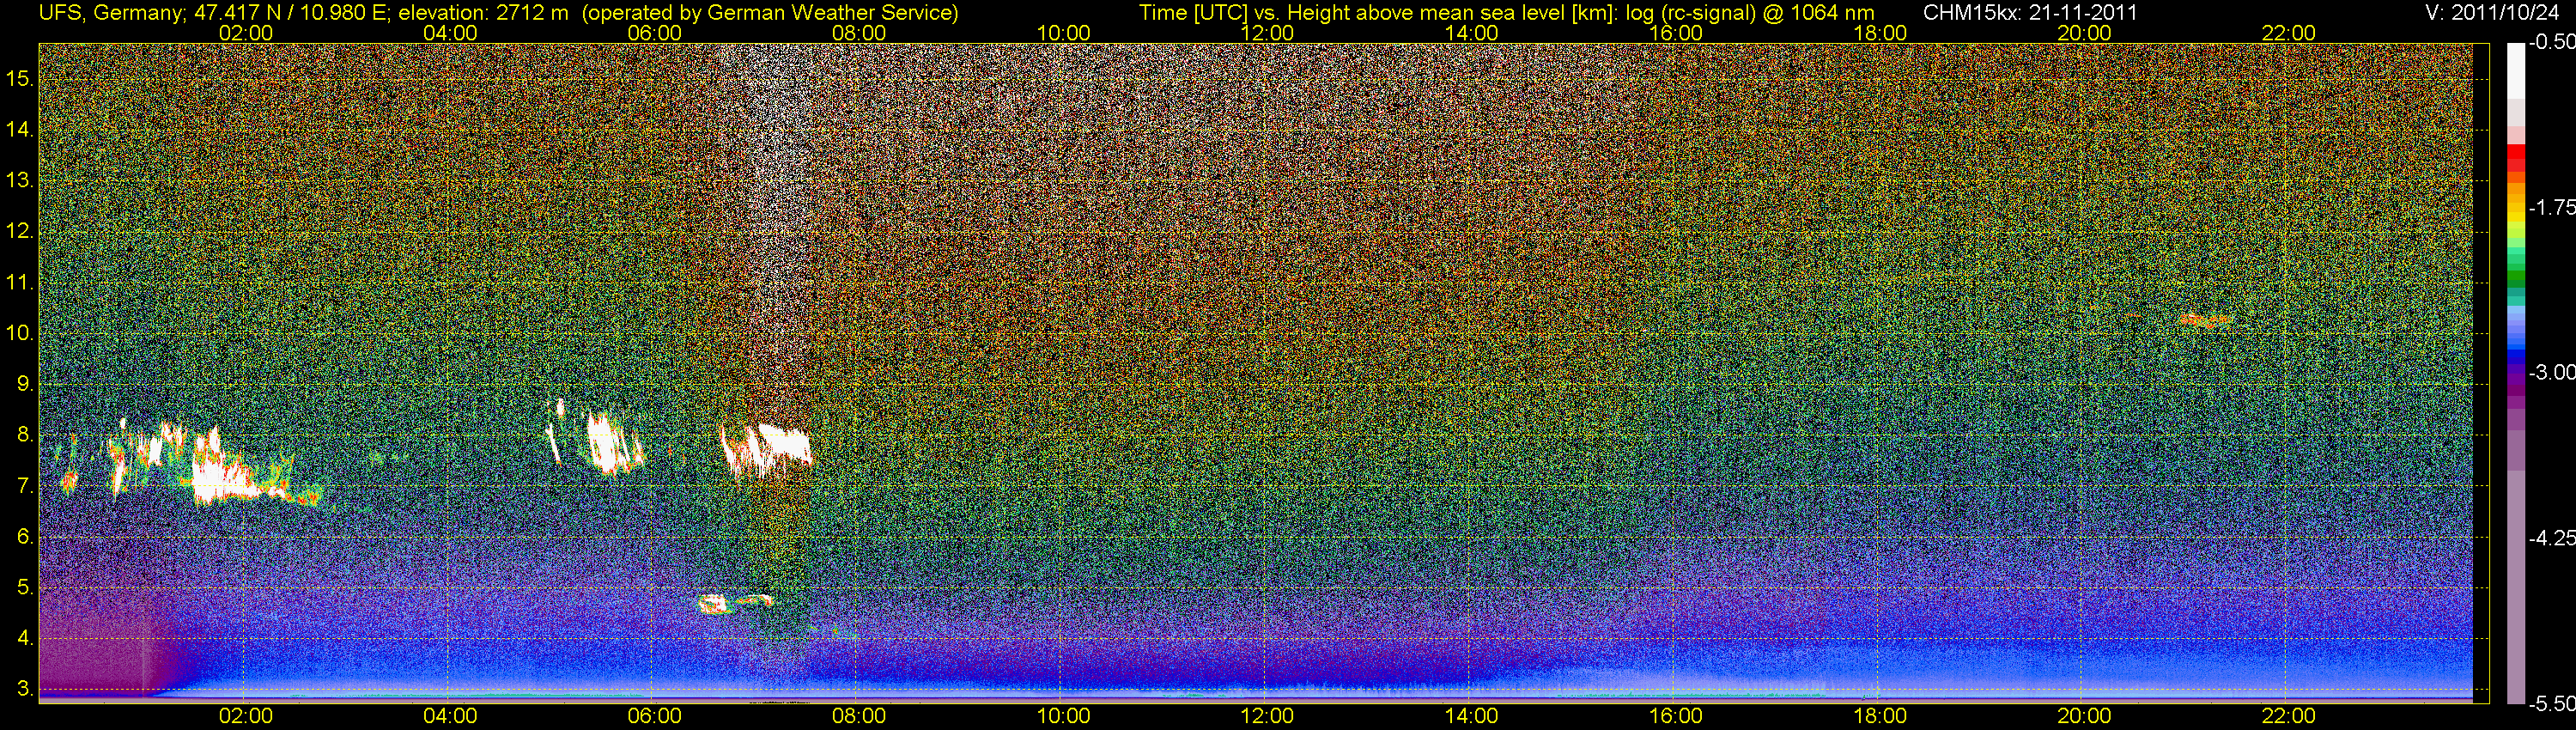
Task: Click the 14:00 label on the bottom time axis
Action: [x=1472, y=716]
